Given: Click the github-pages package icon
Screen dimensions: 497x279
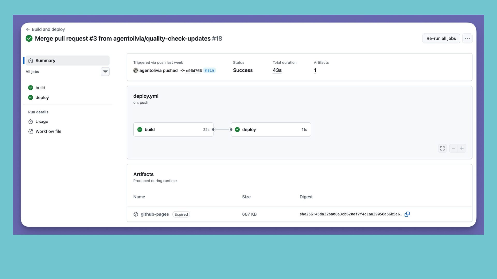Looking at the screenshot, I should point(136,214).
